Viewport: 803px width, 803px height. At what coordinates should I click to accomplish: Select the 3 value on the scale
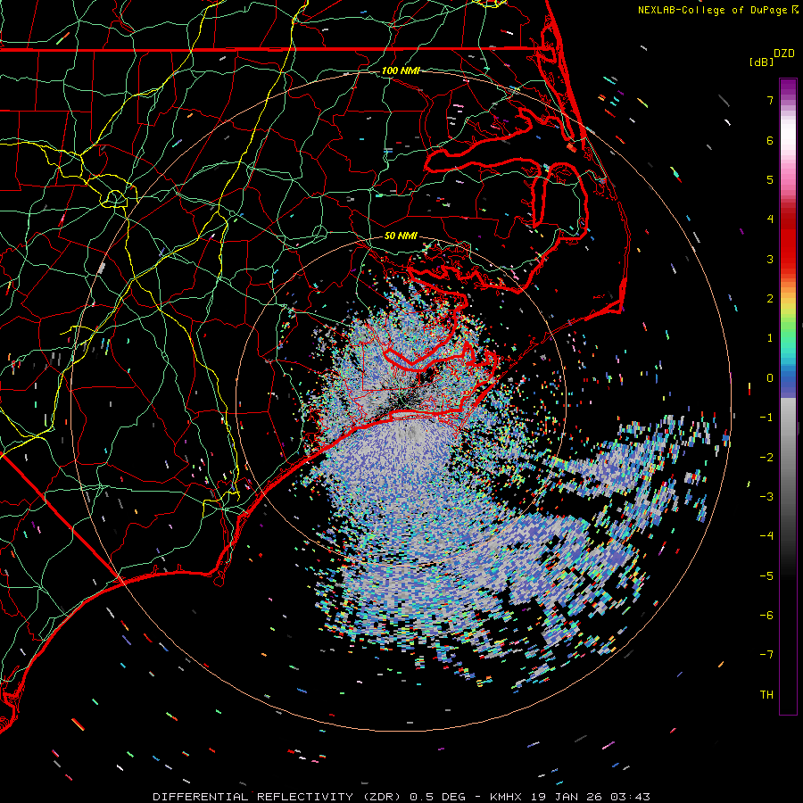click(x=770, y=259)
